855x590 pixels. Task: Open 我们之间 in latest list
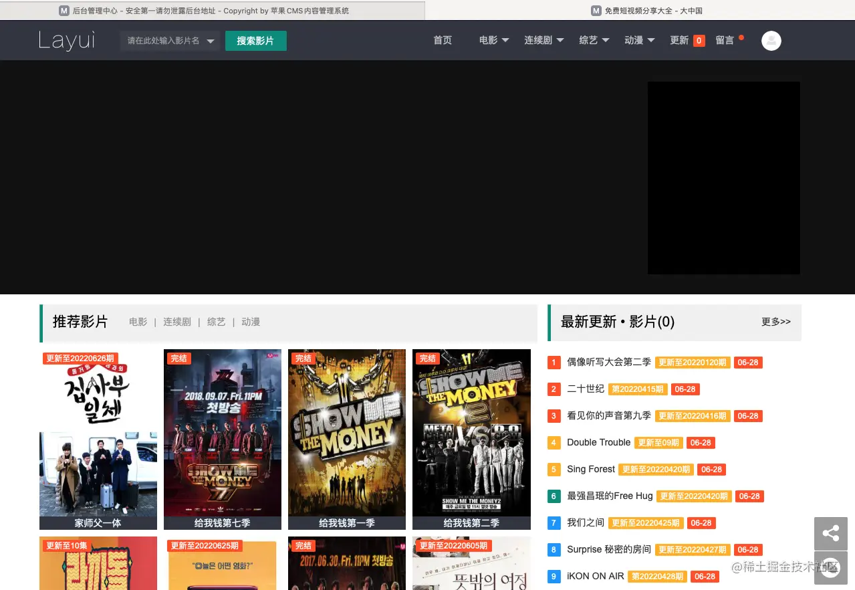pos(586,522)
